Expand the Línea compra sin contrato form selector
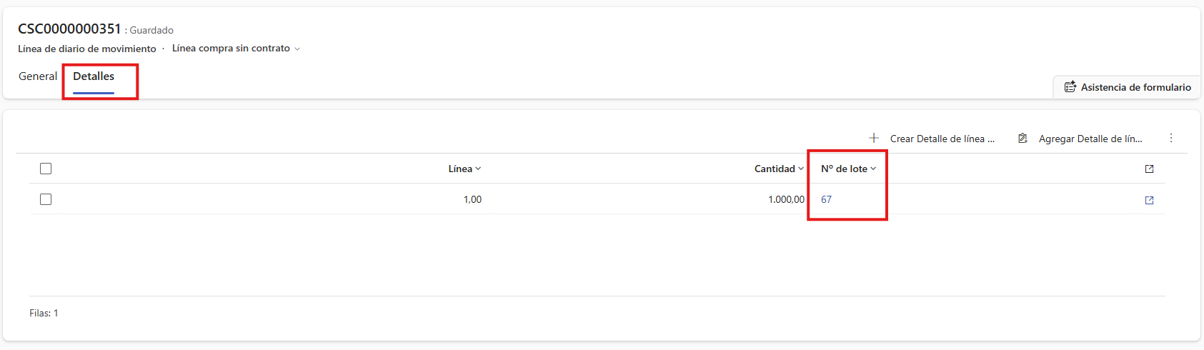This screenshot has width=1204, height=350. point(297,49)
